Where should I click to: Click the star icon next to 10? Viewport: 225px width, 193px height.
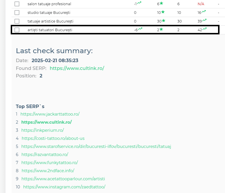[163, 12]
